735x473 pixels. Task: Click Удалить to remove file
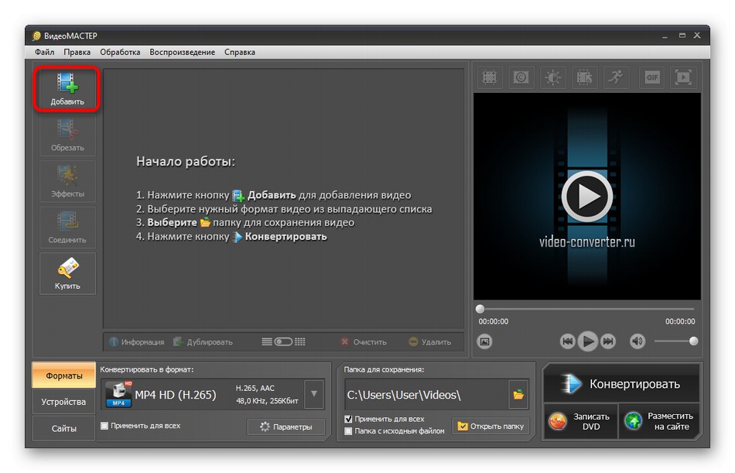pyautogui.click(x=430, y=342)
